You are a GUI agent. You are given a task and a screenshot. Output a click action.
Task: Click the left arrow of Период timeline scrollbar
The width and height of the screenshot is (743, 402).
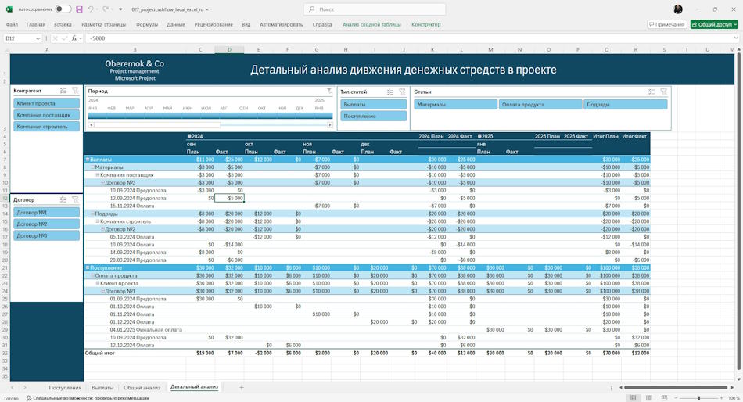click(92, 125)
